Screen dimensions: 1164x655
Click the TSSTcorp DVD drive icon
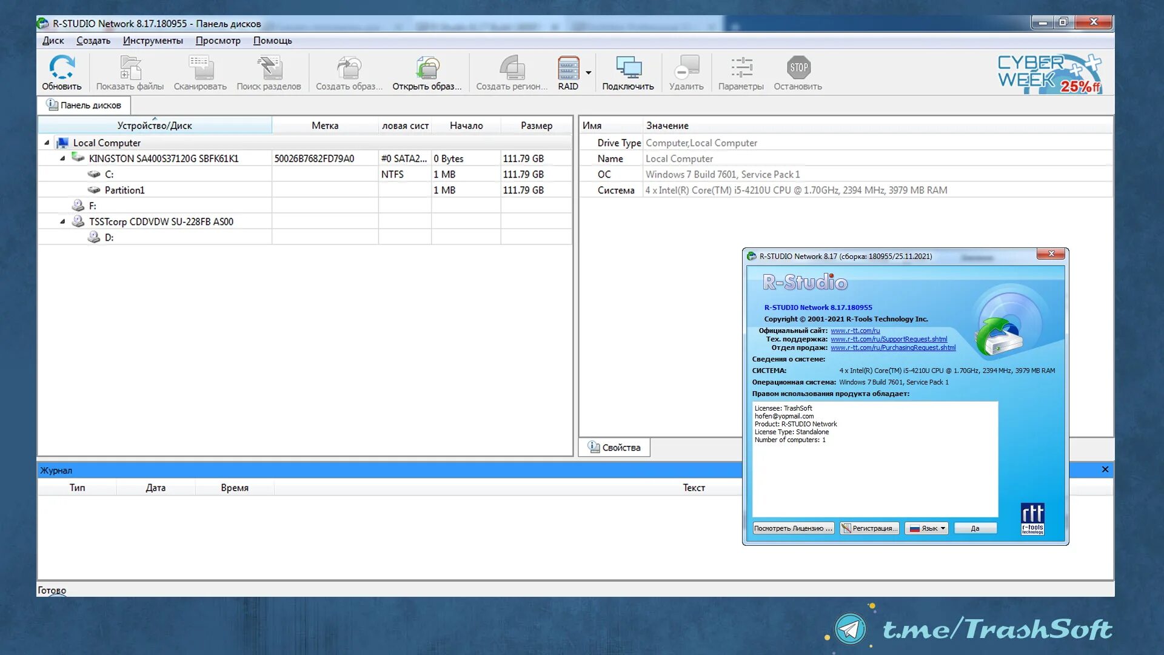[x=78, y=221]
